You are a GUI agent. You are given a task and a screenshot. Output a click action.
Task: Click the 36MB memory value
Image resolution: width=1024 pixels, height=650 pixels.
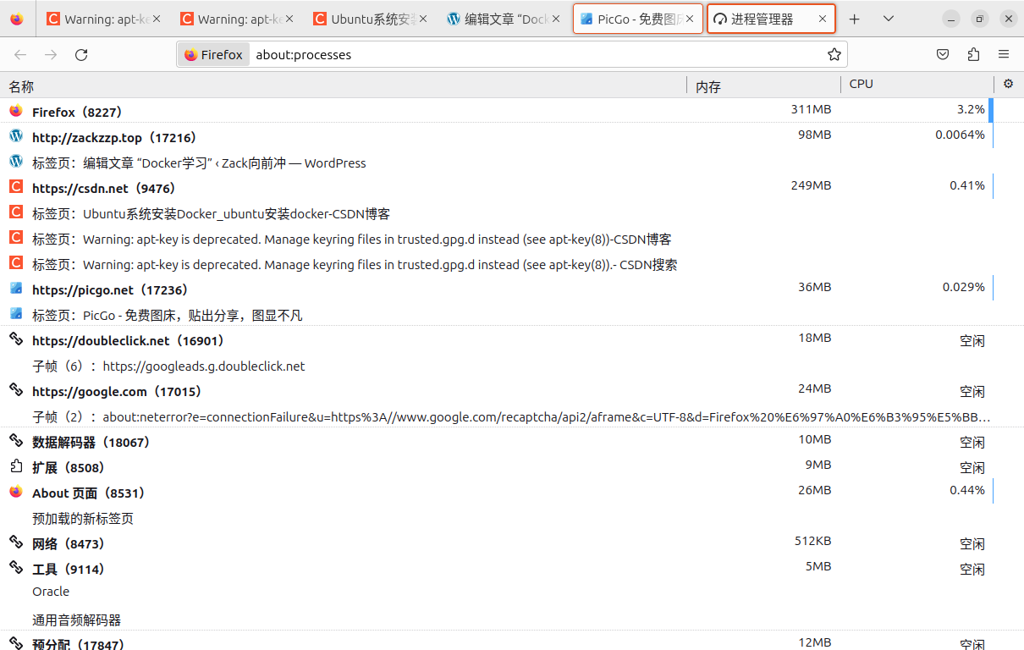pyautogui.click(x=814, y=287)
